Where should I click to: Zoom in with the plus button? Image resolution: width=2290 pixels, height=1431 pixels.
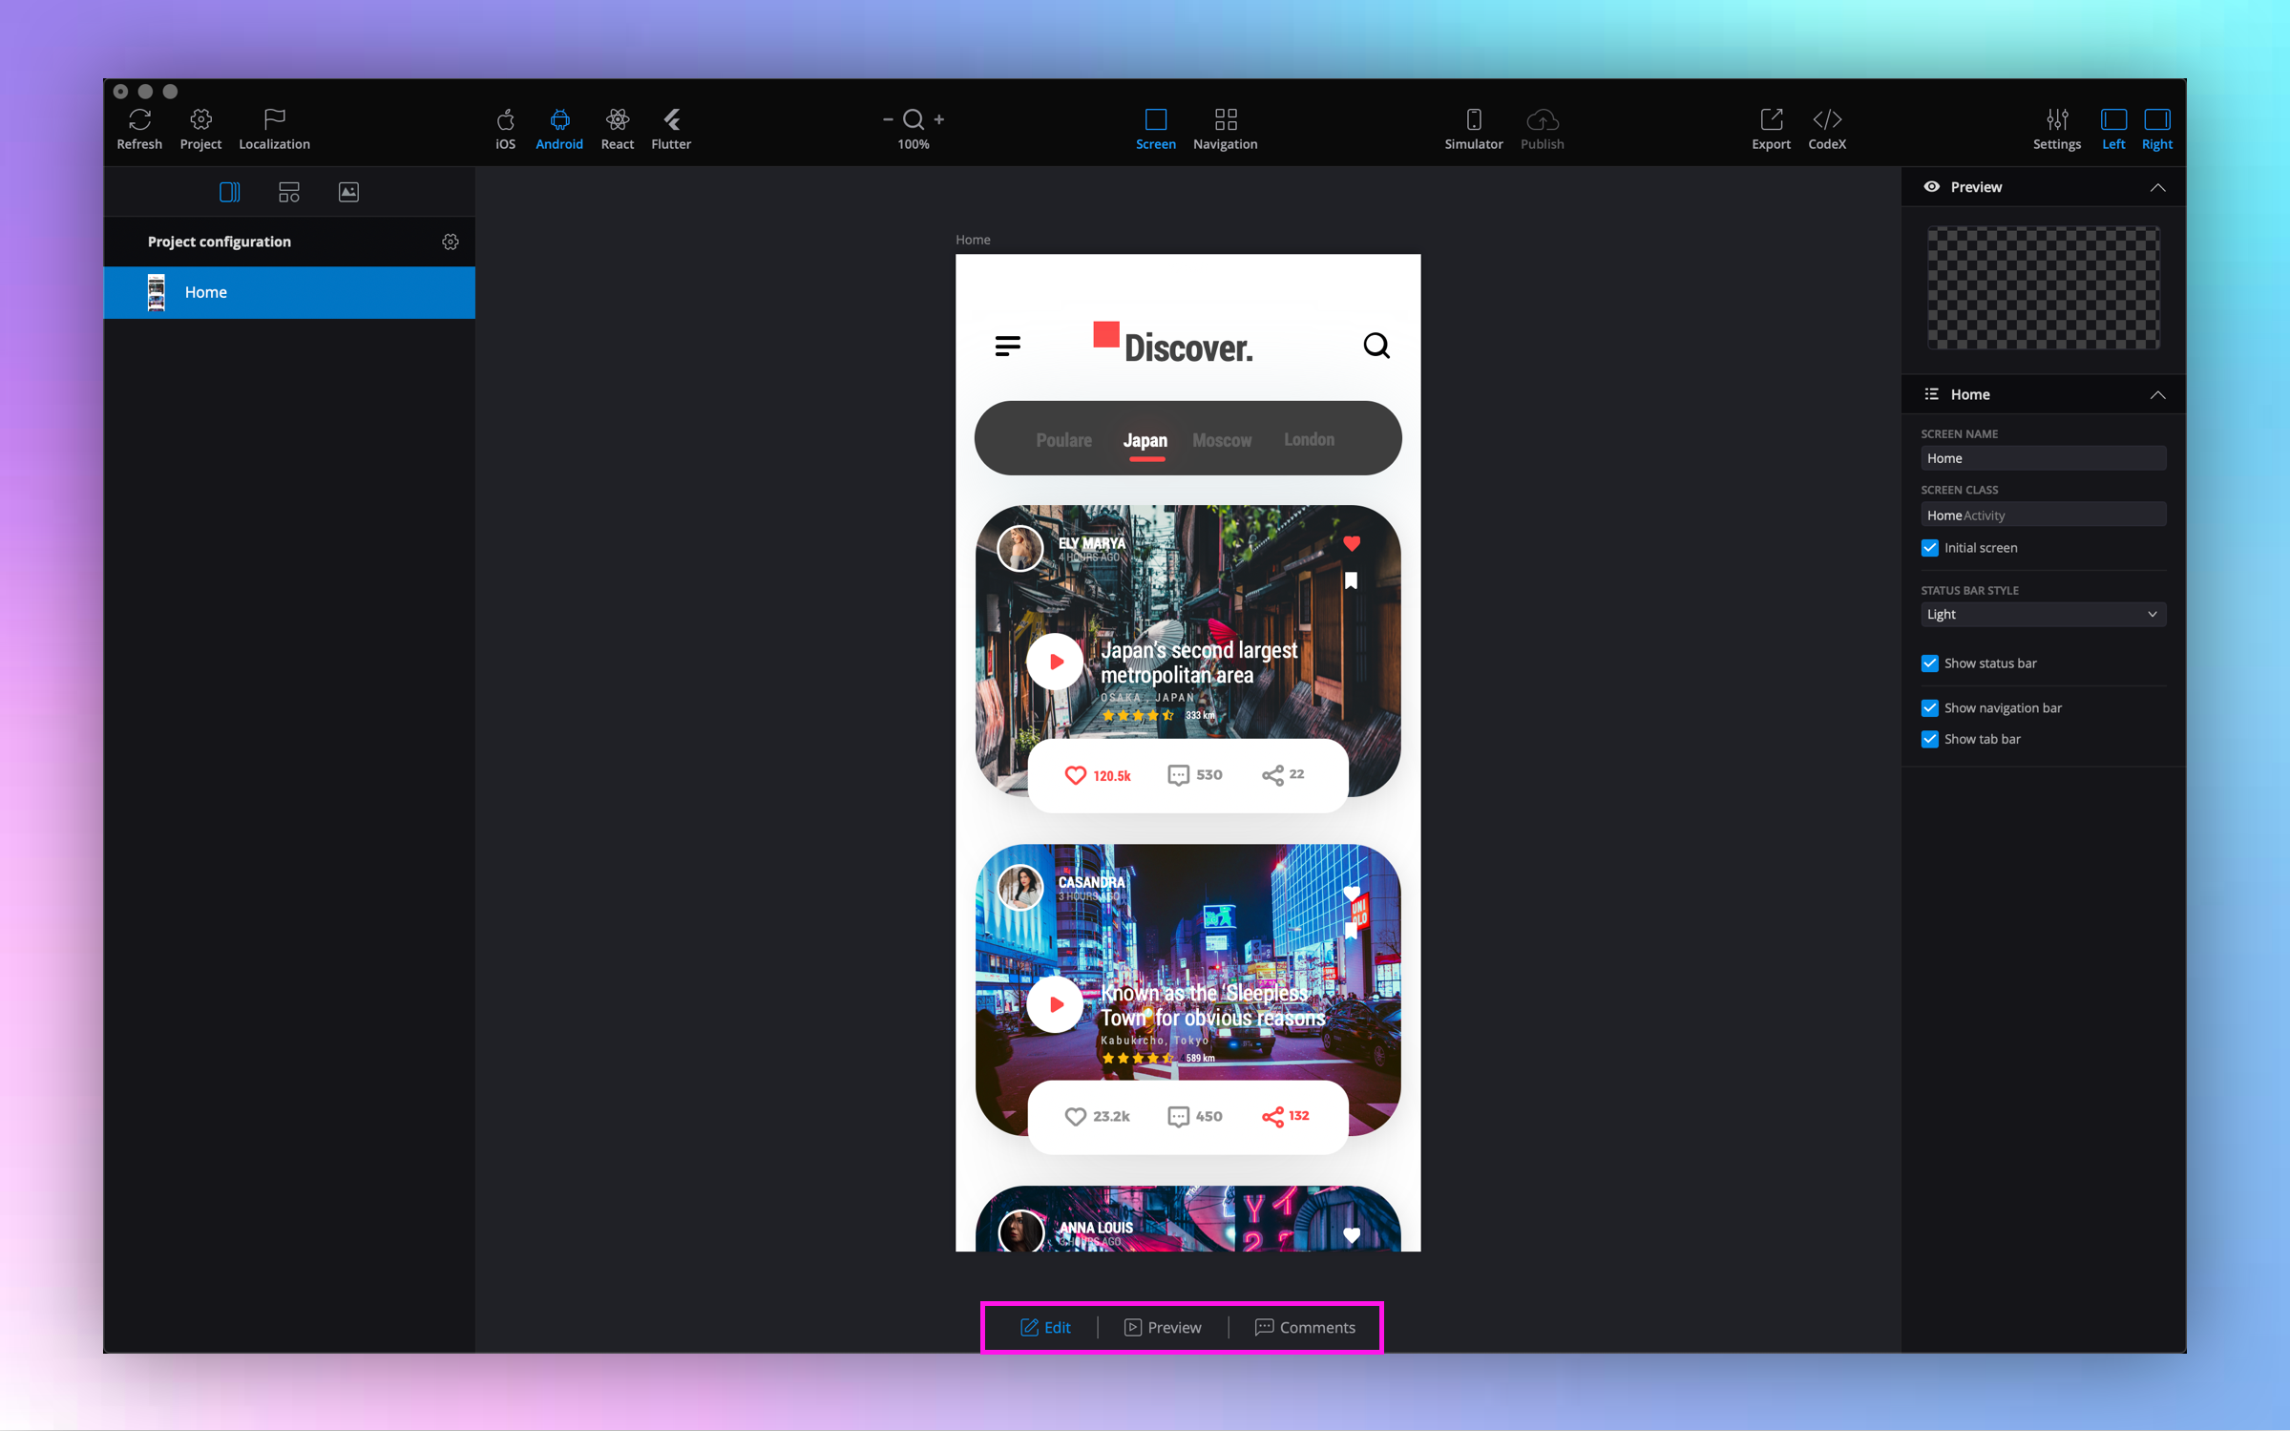point(939,119)
